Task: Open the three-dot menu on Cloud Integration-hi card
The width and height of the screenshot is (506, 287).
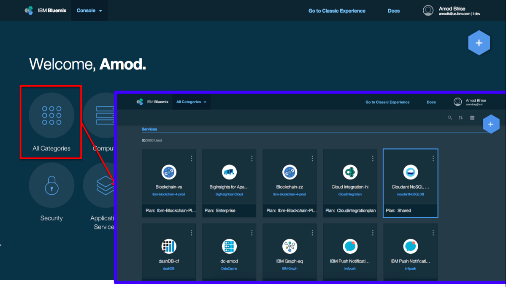Action: point(372,158)
